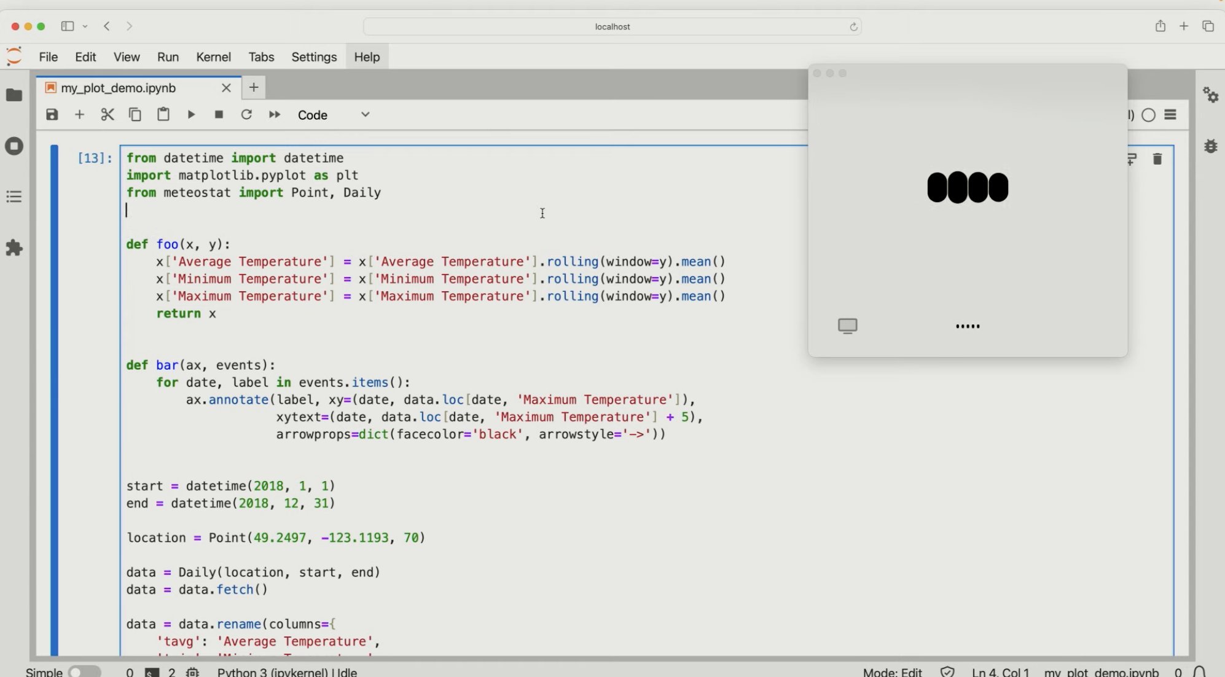The height and width of the screenshot is (677, 1225).
Task: Open the Tabs menu
Action: (261, 57)
